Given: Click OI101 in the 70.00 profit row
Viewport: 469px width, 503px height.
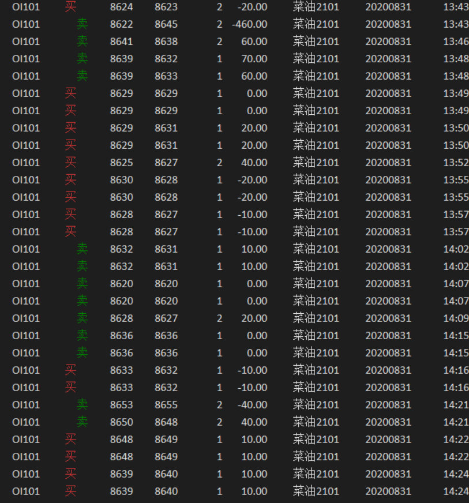Looking at the screenshot, I should coord(26,59).
